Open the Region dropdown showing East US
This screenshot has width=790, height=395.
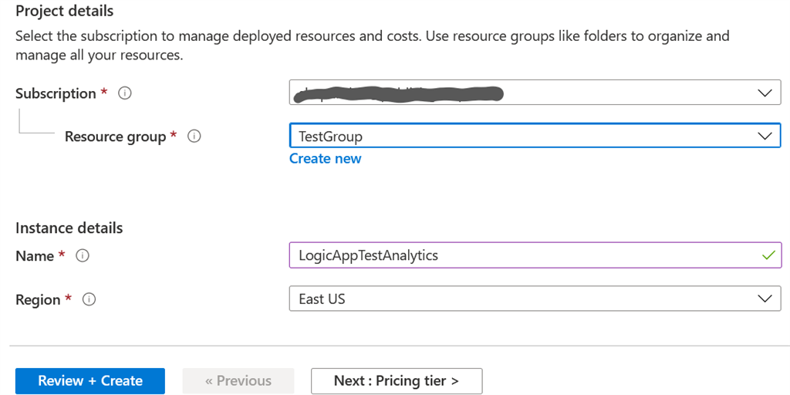tap(535, 299)
